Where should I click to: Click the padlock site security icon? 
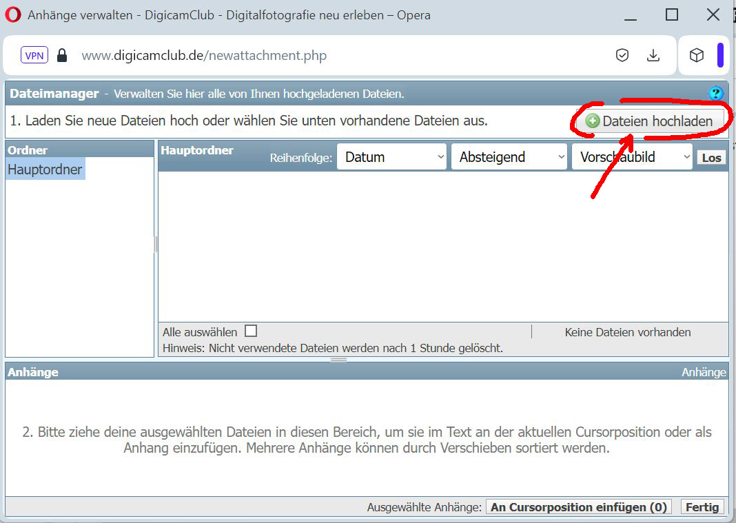point(62,55)
